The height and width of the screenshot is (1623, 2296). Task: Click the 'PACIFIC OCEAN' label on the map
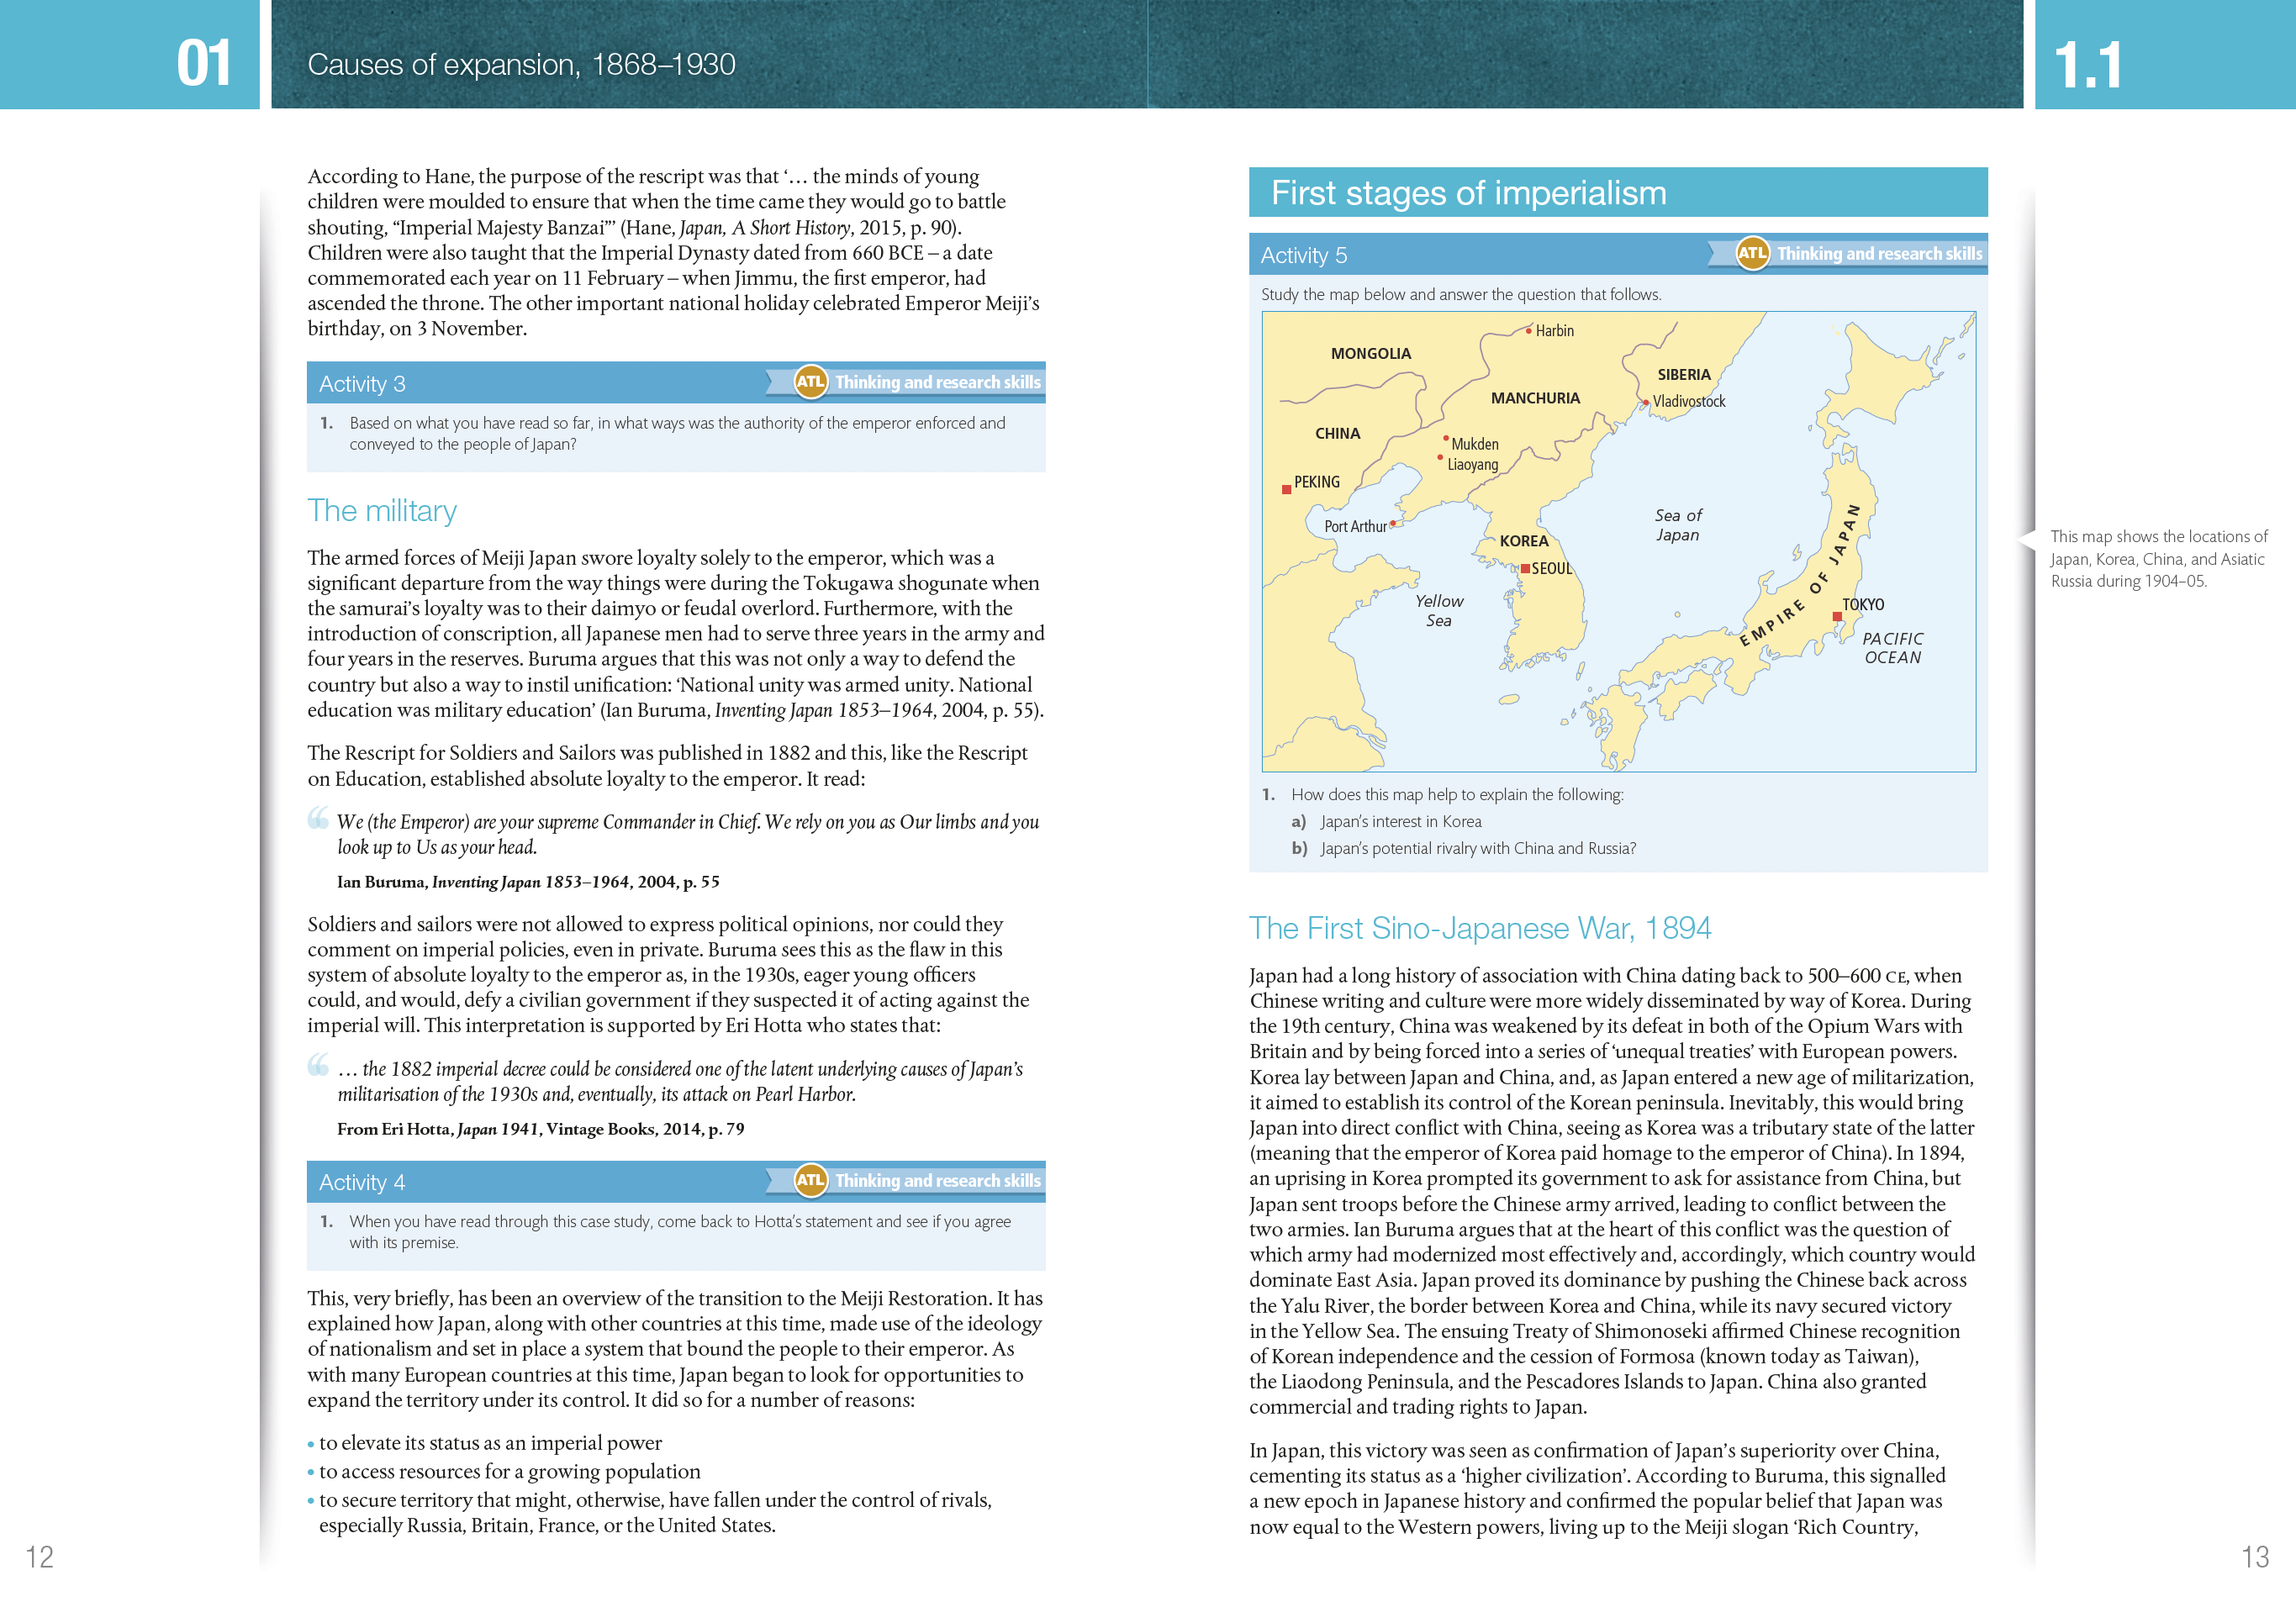click(x=1892, y=648)
